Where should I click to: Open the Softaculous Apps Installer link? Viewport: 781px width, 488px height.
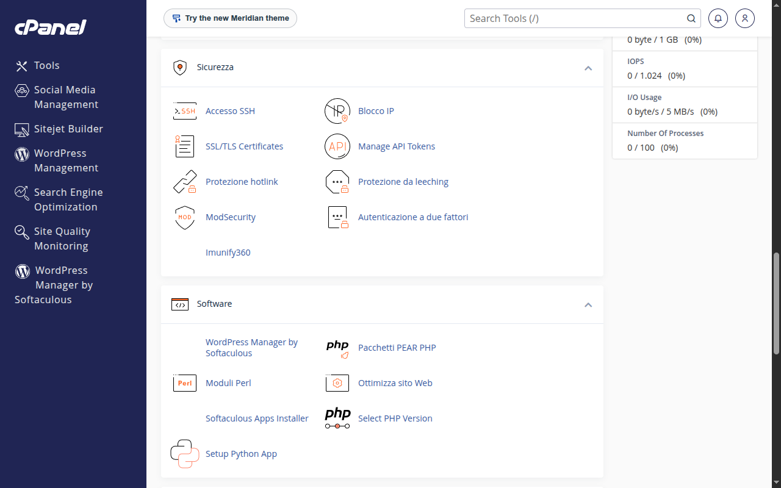tap(257, 418)
